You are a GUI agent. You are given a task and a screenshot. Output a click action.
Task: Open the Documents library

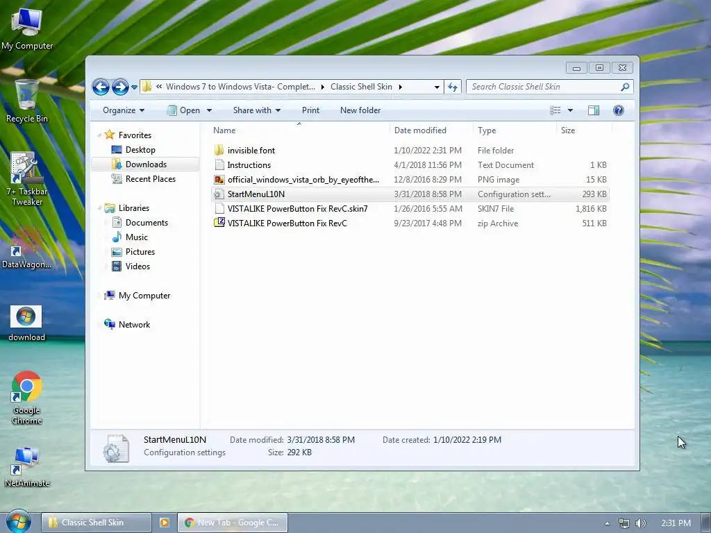coord(147,223)
